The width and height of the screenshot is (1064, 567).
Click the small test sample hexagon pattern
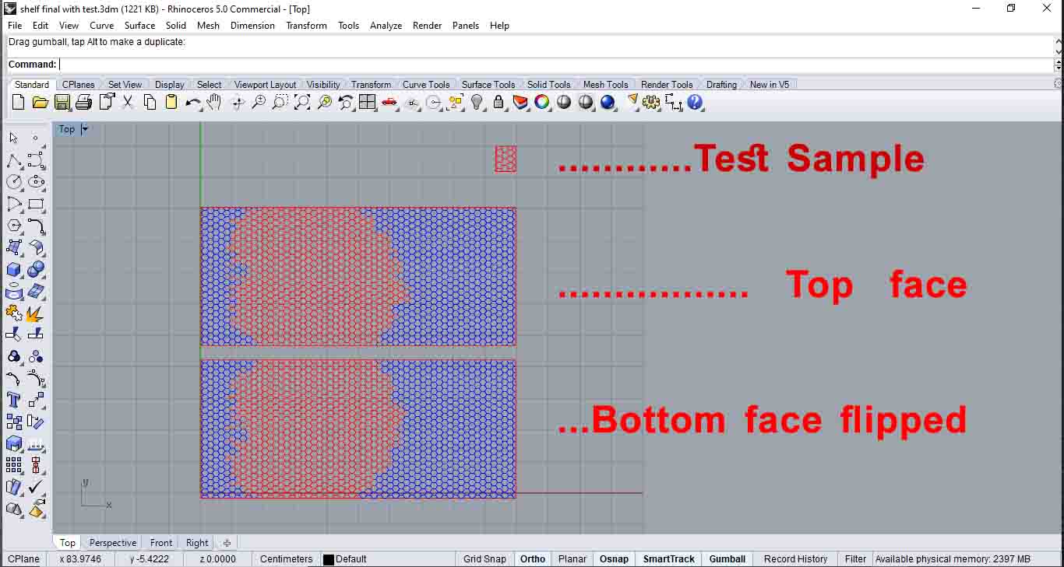(x=506, y=159)
